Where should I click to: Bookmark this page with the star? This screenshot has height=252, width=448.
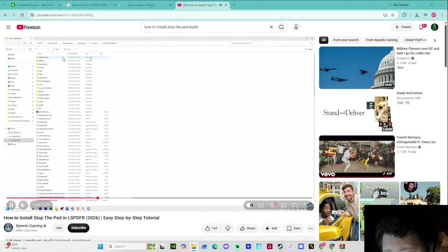393,15
